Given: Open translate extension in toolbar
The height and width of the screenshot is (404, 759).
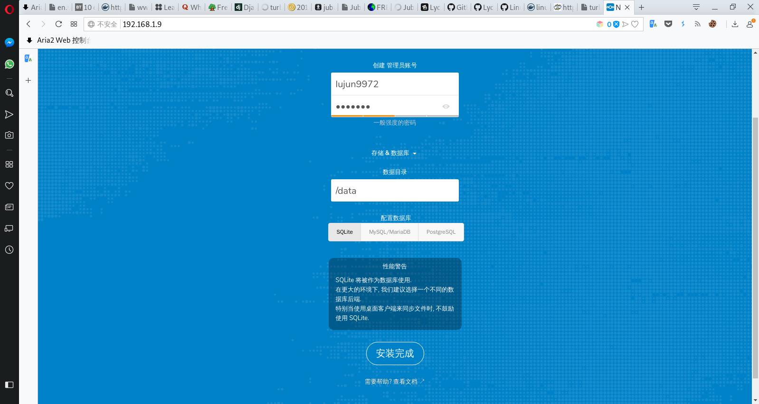Looking at the screenshot, I should click(653, 24).
